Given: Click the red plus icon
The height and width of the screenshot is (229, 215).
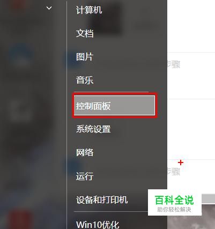Looking at the screenshot, I should [x=181, y=162].
